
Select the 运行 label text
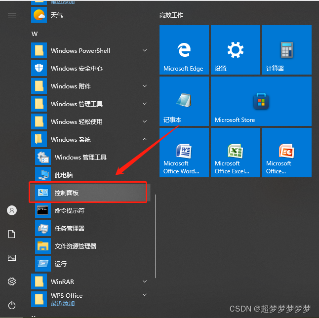[61, 264]
